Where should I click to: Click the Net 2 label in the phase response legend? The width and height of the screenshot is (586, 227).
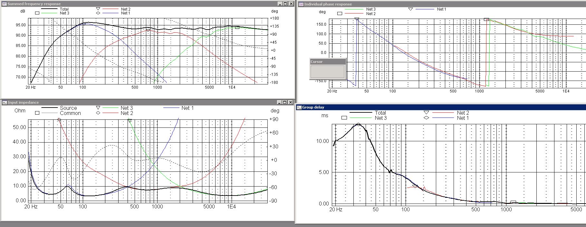click(371, 14)
